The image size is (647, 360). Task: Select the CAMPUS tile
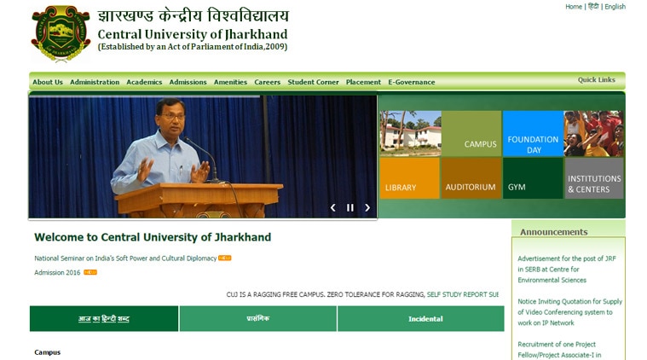tap(471, 133)
